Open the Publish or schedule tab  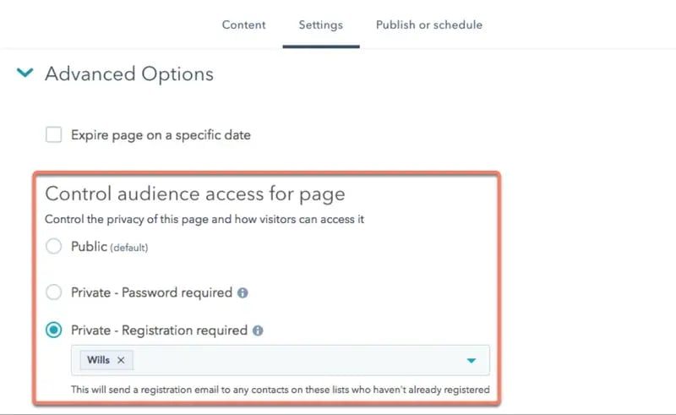click(x=429, y=25)
